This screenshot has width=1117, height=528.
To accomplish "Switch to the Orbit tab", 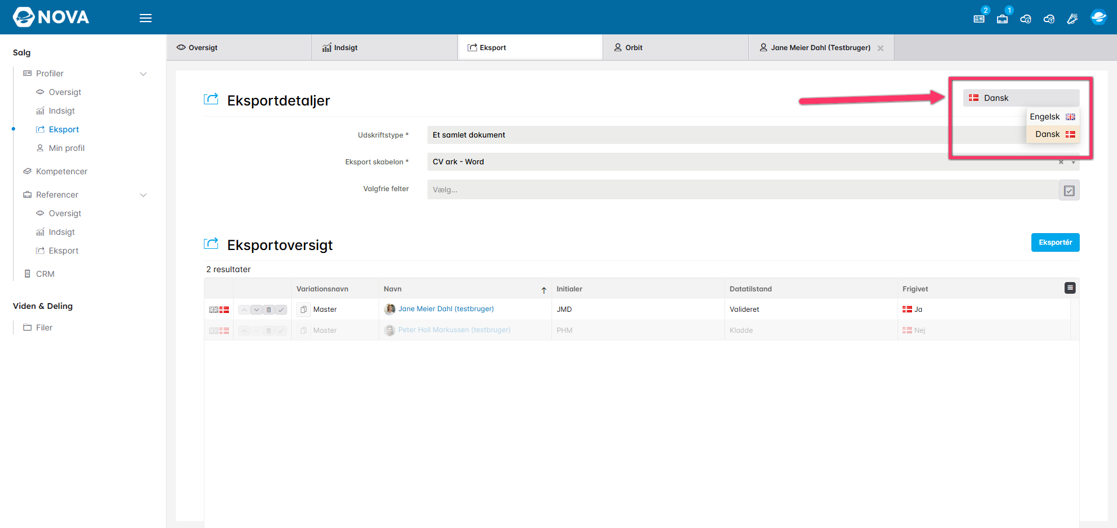I will 676,47.
